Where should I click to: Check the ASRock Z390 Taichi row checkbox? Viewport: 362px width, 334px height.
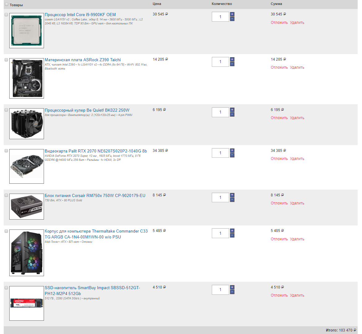6,60
